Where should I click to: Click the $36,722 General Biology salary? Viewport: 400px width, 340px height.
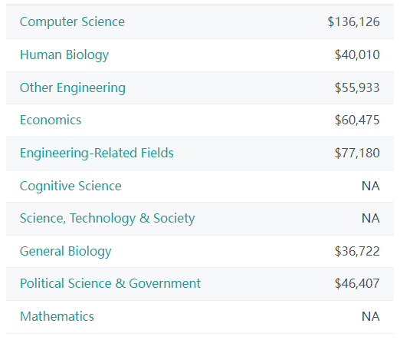click(357, 251)
